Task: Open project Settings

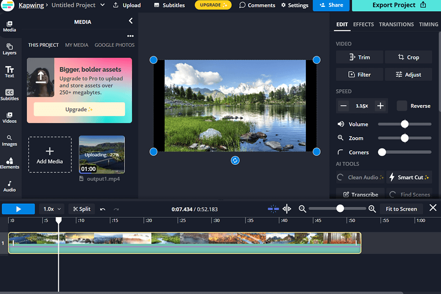Action: (294, 5)
